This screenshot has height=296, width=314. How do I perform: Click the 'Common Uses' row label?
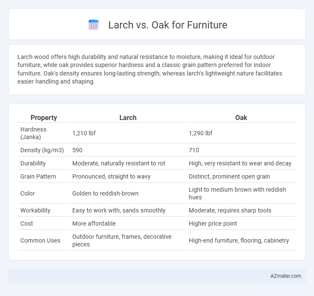(40, 240)
